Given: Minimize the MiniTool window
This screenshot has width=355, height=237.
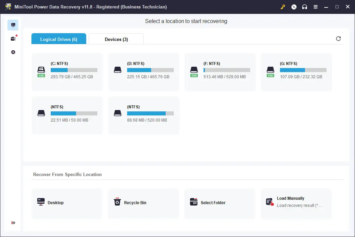Looking at the screenshot, I should click(326, 7).
